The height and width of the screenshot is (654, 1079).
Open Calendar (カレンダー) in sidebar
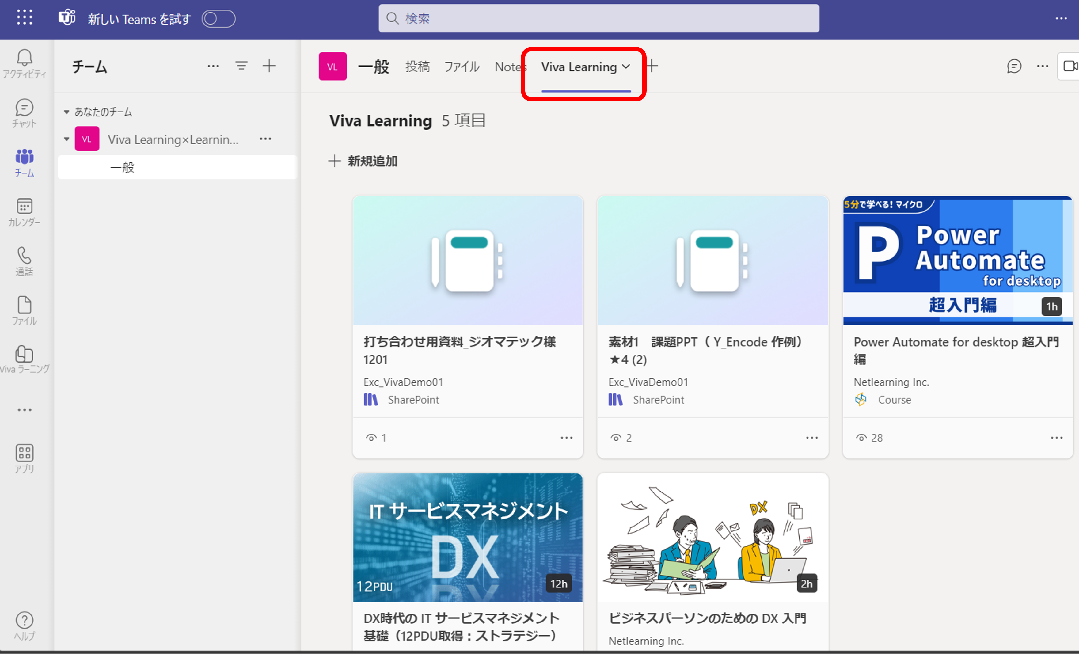click(25, 212)
